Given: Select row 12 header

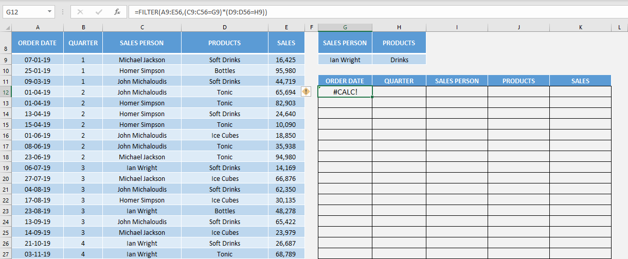Looking at the screenshot, I should coord(6,92).
